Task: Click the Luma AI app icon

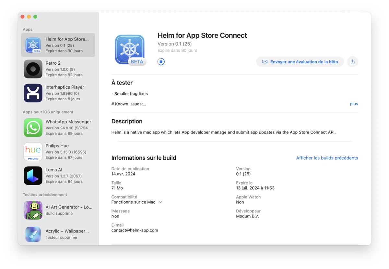Action: [33, 176]
